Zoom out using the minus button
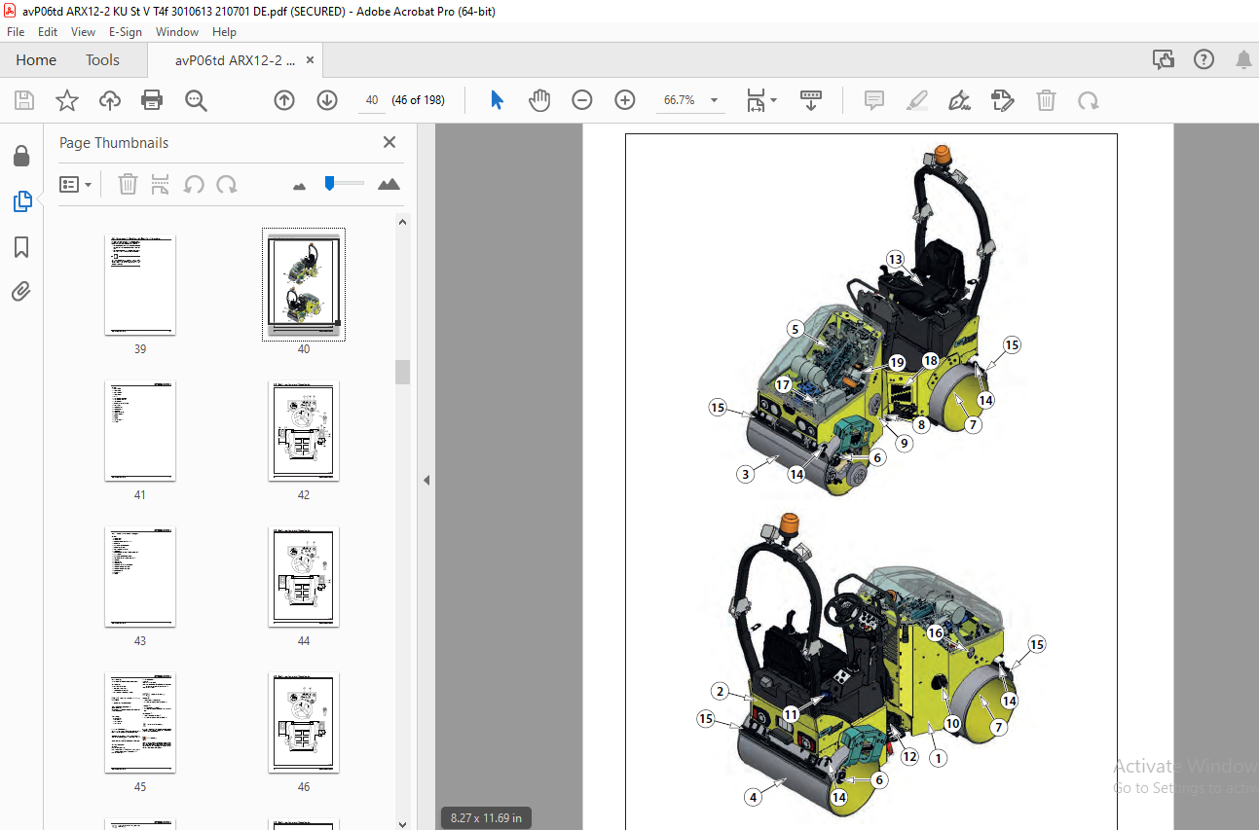Screen dimensions: 1259x830 click(582, 100)
